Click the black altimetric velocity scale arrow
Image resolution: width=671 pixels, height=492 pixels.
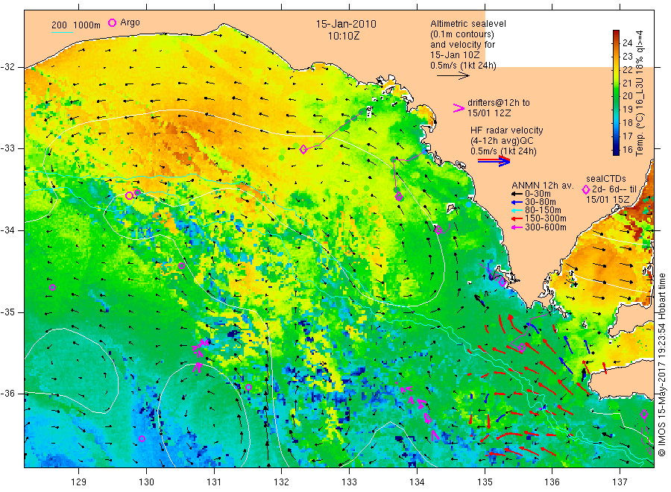click(453, 76)
